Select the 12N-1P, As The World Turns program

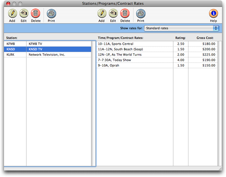pyautogui.click(x=120, y=55)
